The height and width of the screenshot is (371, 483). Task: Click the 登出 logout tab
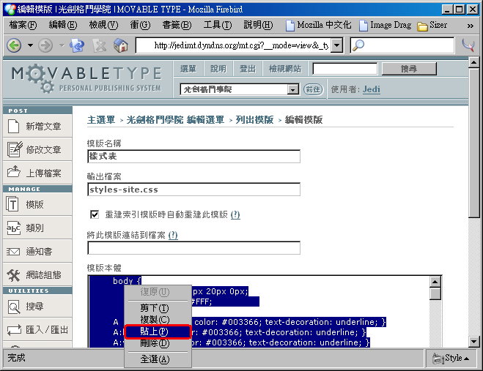248,69
